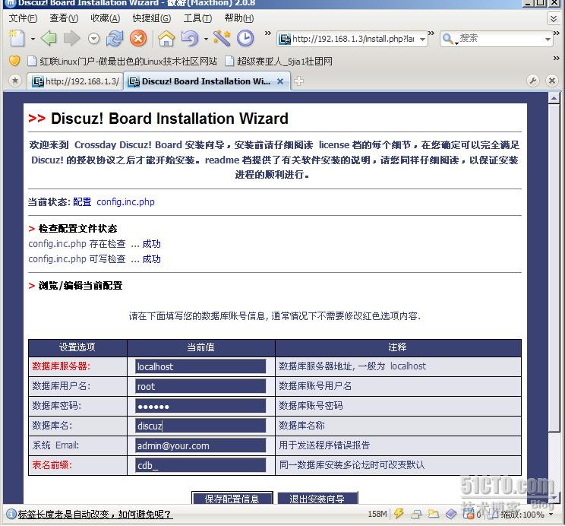
Task: Open the 文件(F) menu
Action: 23,18
